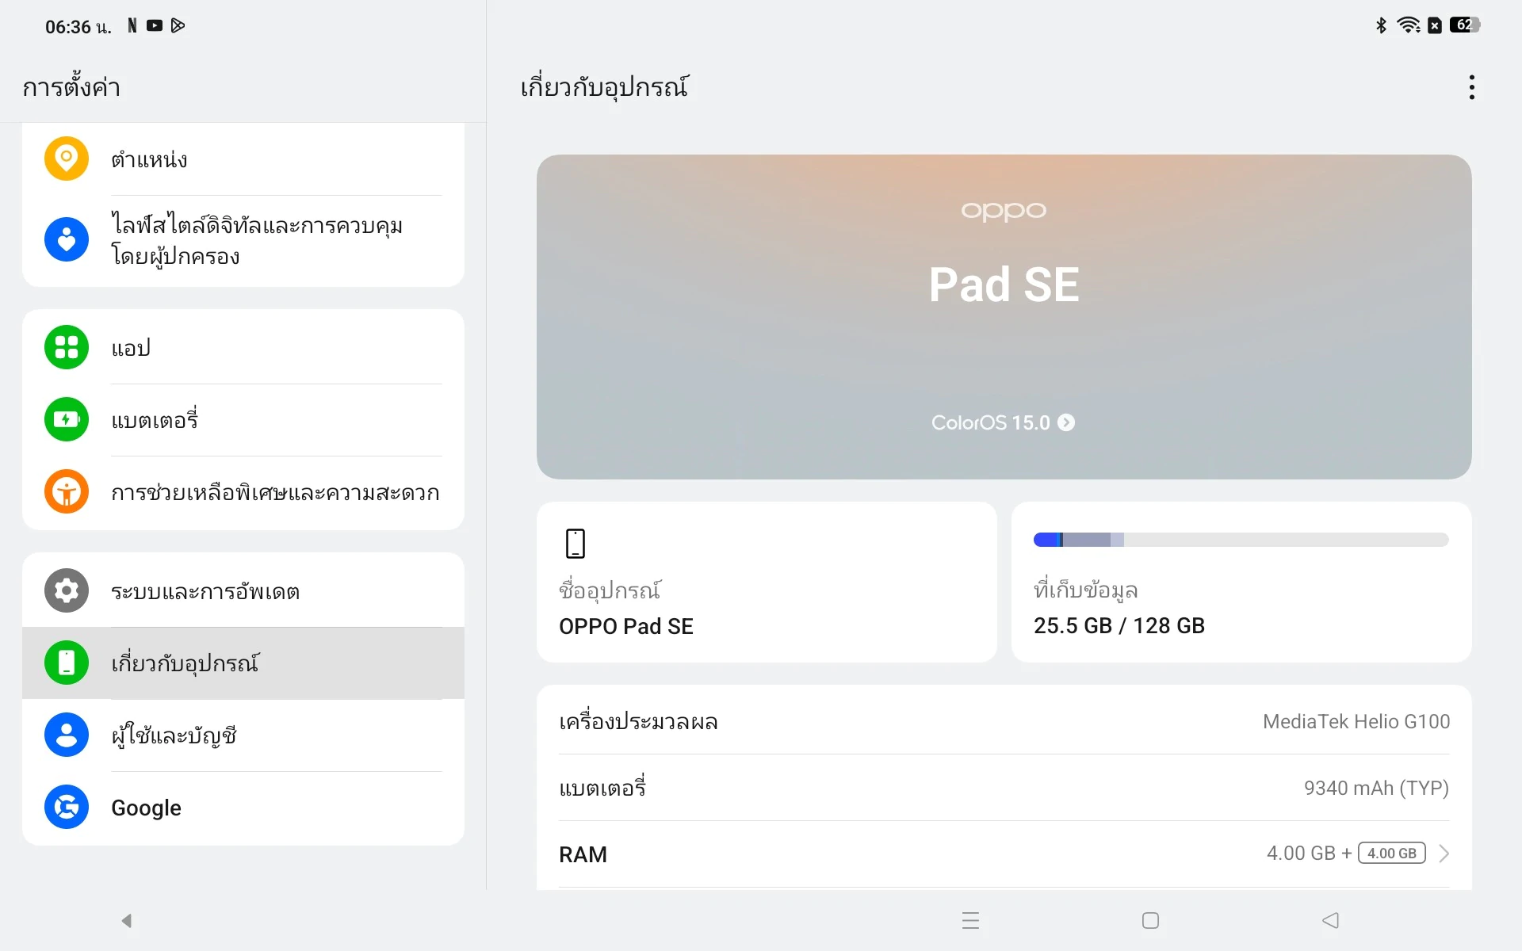Tap the เครื่องประมวลผล MediaTek Helio G100 row
1522x951 pixels.
tap(1004, 721)
